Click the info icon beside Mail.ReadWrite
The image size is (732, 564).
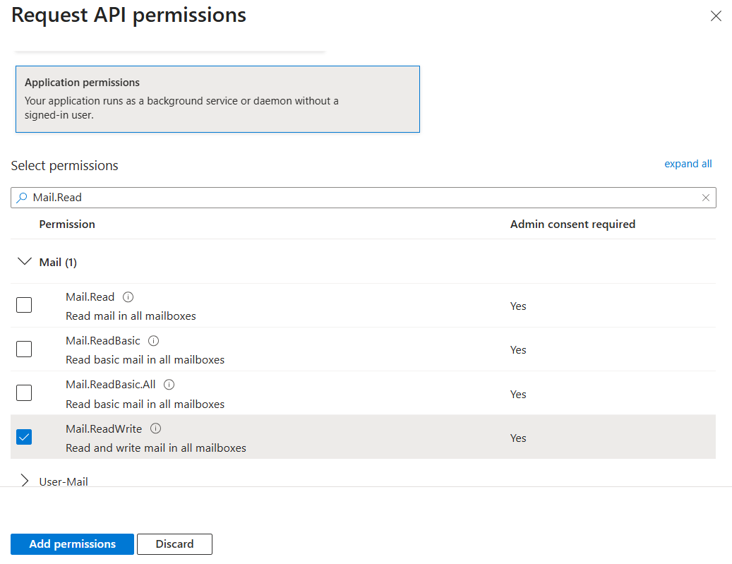(156, 428)
